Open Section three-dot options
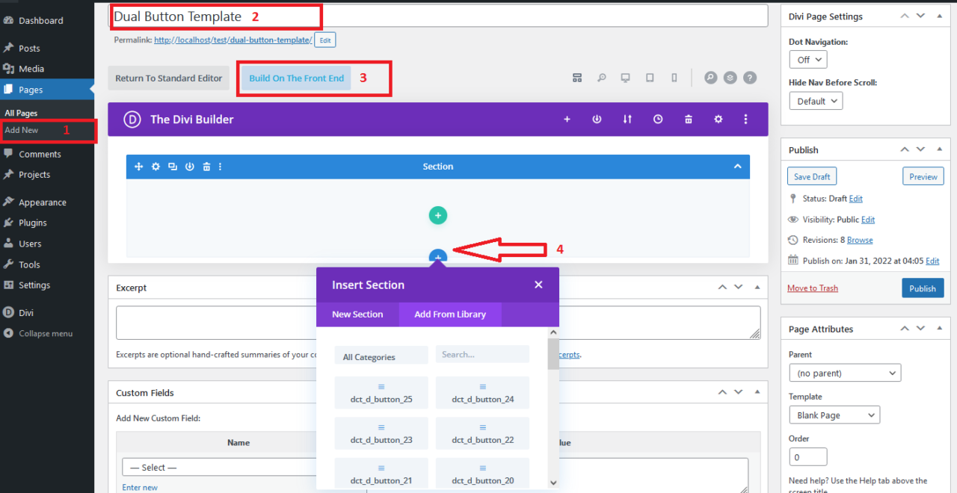Screen dimensions: 957x493 point(220,167)
